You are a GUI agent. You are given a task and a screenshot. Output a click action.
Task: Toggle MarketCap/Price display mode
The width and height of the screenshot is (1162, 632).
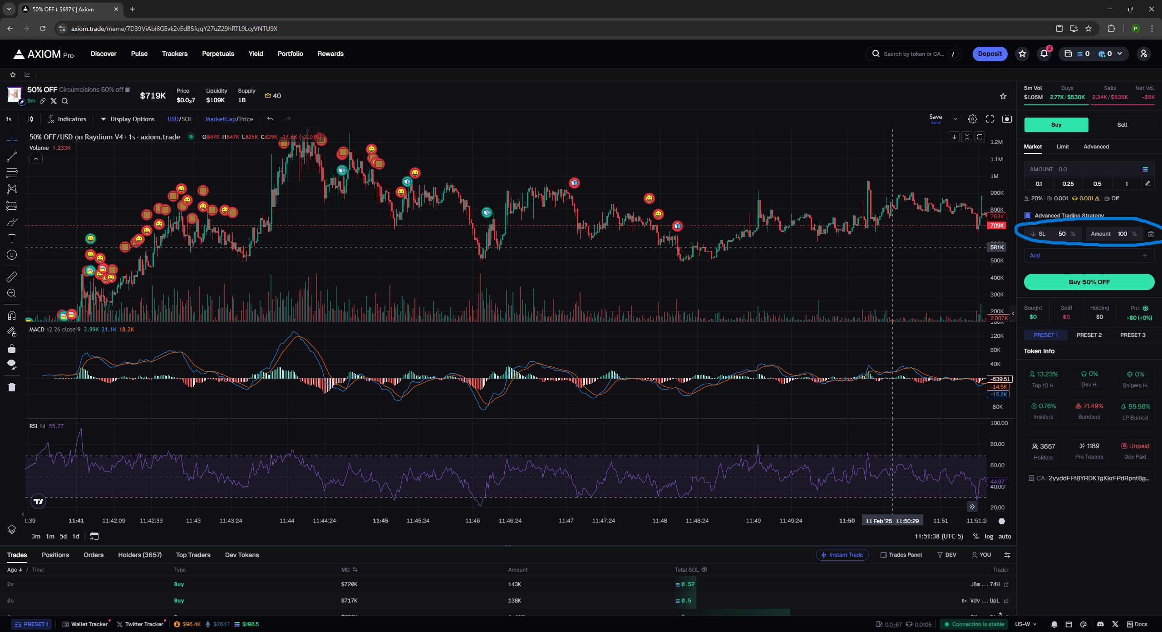pos(229,119)
